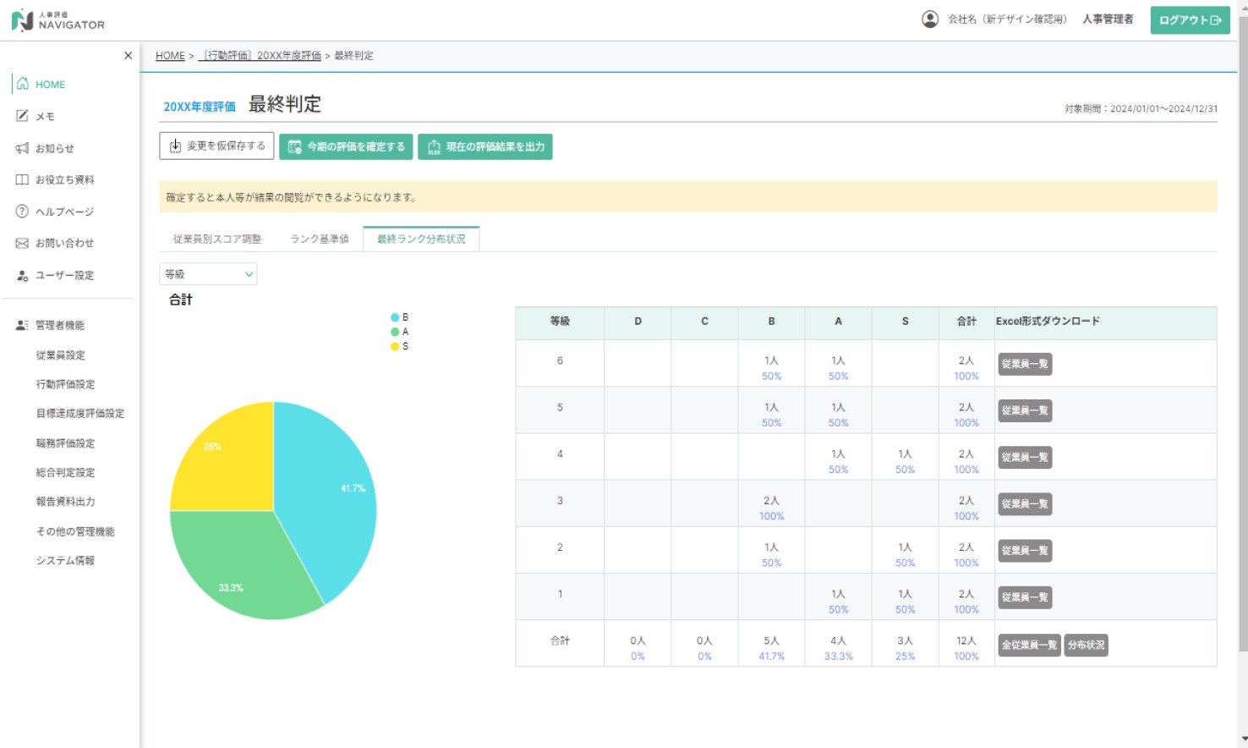Click 従業員一覧 button for grade 6 row
The width and height of the screenshot is (1248, 748).
click(1025, 364)
